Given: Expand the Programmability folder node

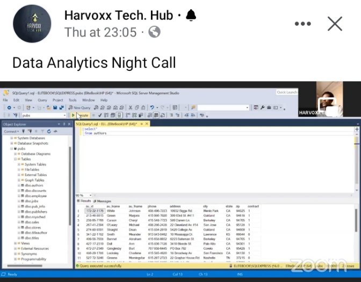Looking at the screenshot, I should coord(15,259).
